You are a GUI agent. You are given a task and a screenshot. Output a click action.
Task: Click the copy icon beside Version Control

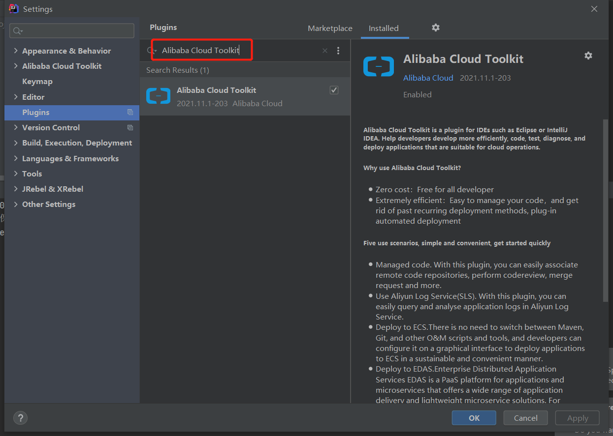click(x=130, y=128)
